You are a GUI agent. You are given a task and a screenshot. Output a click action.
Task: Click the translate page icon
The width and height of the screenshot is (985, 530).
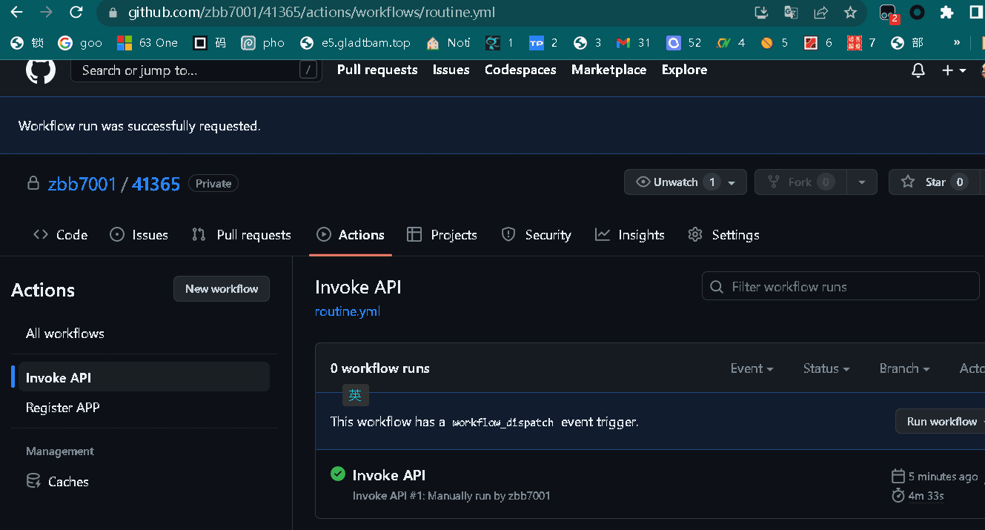coord(791,13)
